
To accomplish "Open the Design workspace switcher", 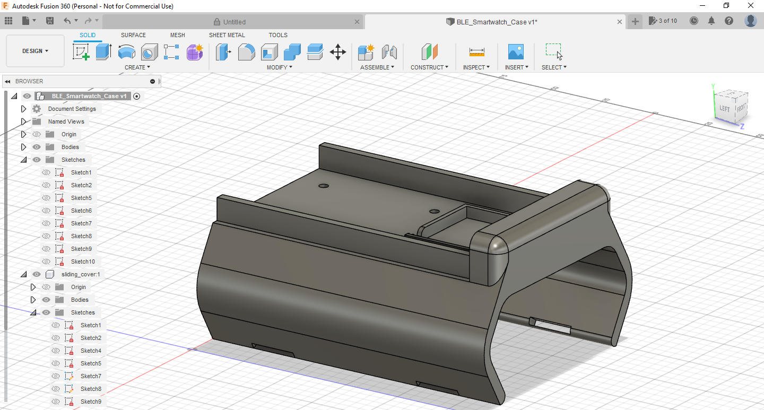I will tap(34, 51).
